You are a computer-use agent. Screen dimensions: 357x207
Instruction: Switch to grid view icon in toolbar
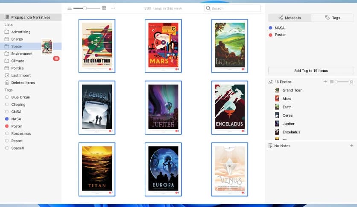104,9
